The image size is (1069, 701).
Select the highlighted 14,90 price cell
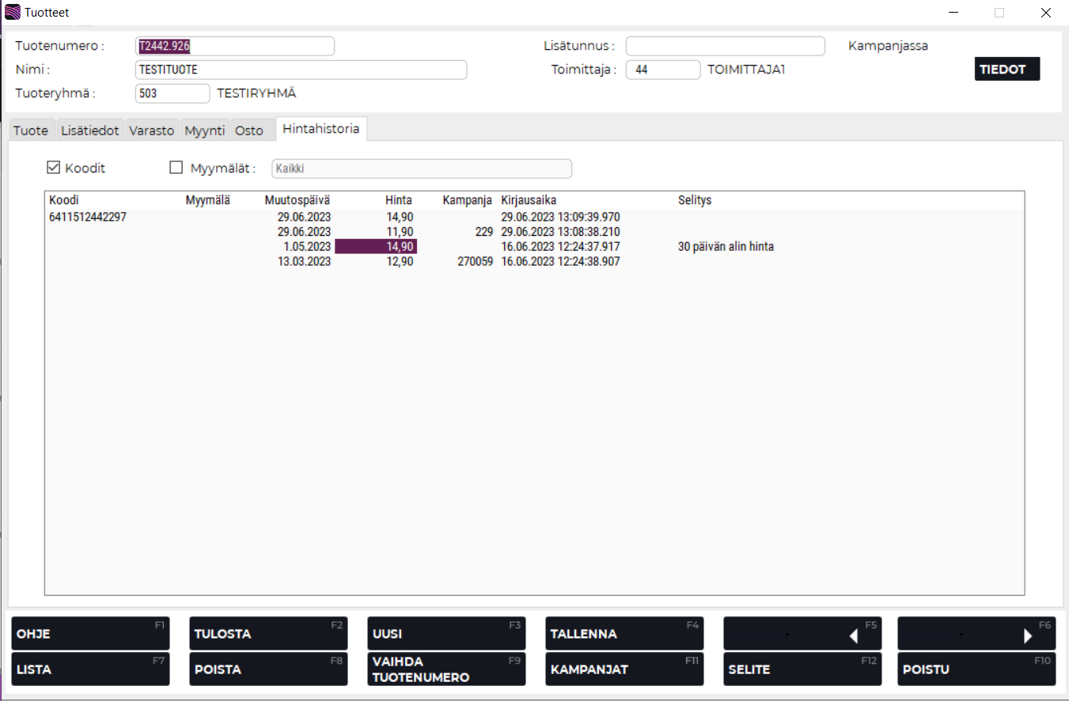[x=376, y=247]
